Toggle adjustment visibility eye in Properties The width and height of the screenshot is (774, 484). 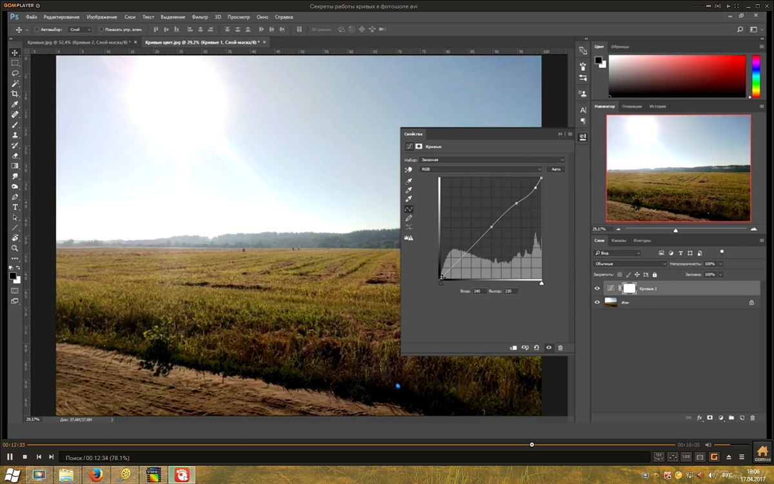[549, 348]
